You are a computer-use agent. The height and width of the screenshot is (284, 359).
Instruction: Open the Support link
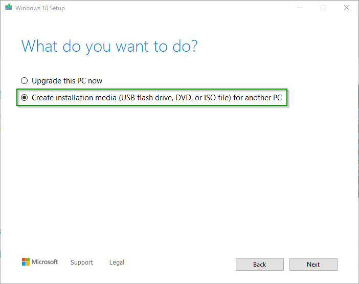(x=82, y=263)
